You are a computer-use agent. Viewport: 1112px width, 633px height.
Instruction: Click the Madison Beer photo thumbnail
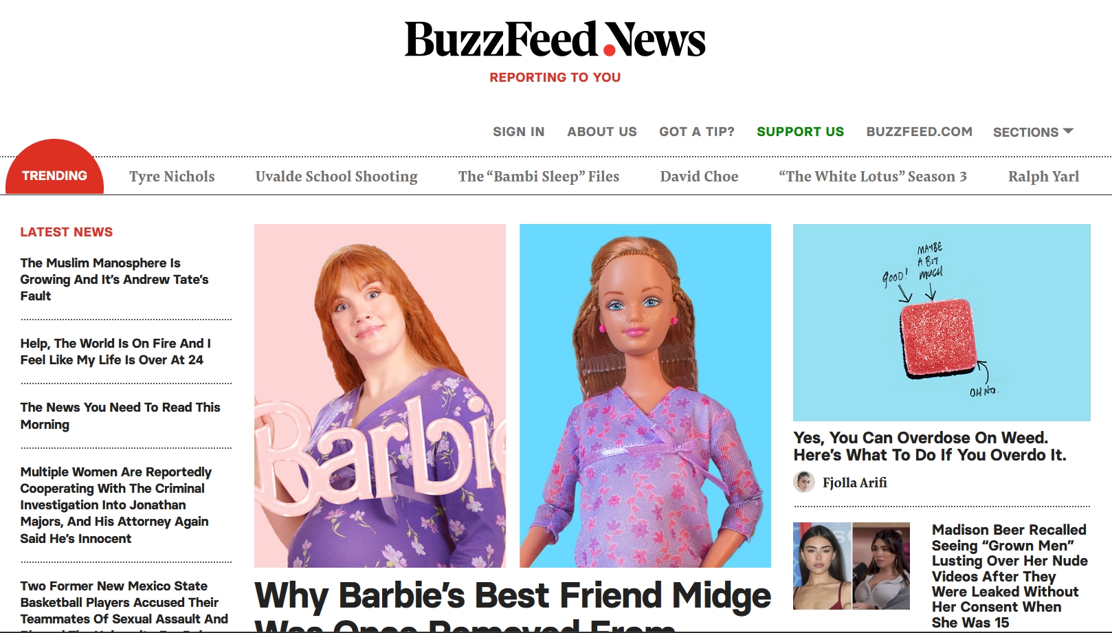(x=852, y=566)
